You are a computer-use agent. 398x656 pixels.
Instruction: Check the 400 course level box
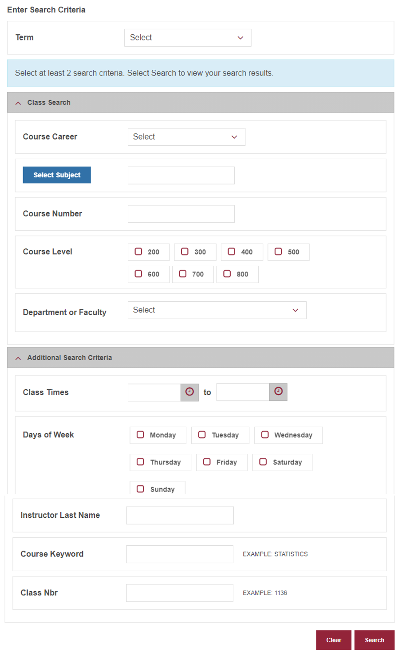(232, 252)
